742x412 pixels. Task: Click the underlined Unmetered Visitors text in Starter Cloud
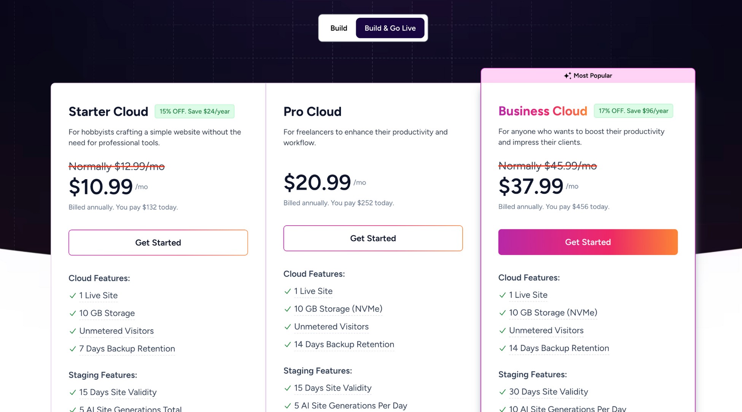[x=116, y=331]
